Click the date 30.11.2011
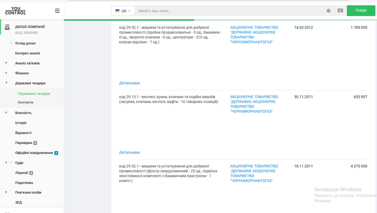Screen dimensions: 377x213 tap(303, 97)
